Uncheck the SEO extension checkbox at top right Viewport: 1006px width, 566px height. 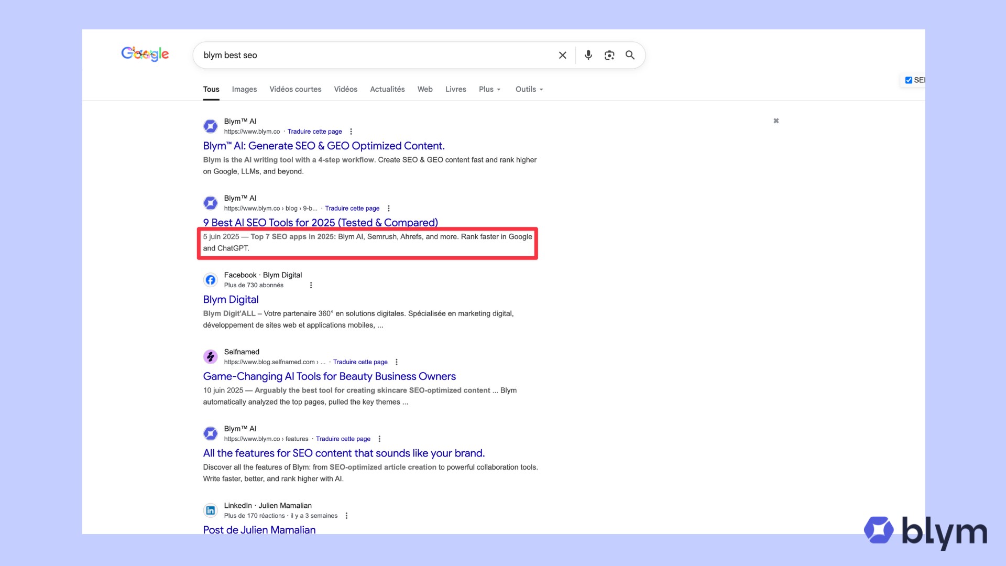point(909,80)
